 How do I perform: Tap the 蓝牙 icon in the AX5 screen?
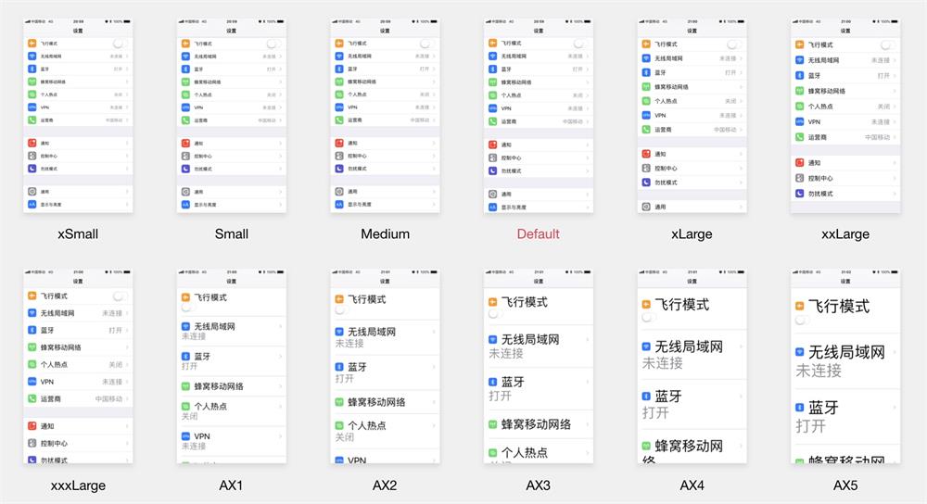click(x=799, y=408)
